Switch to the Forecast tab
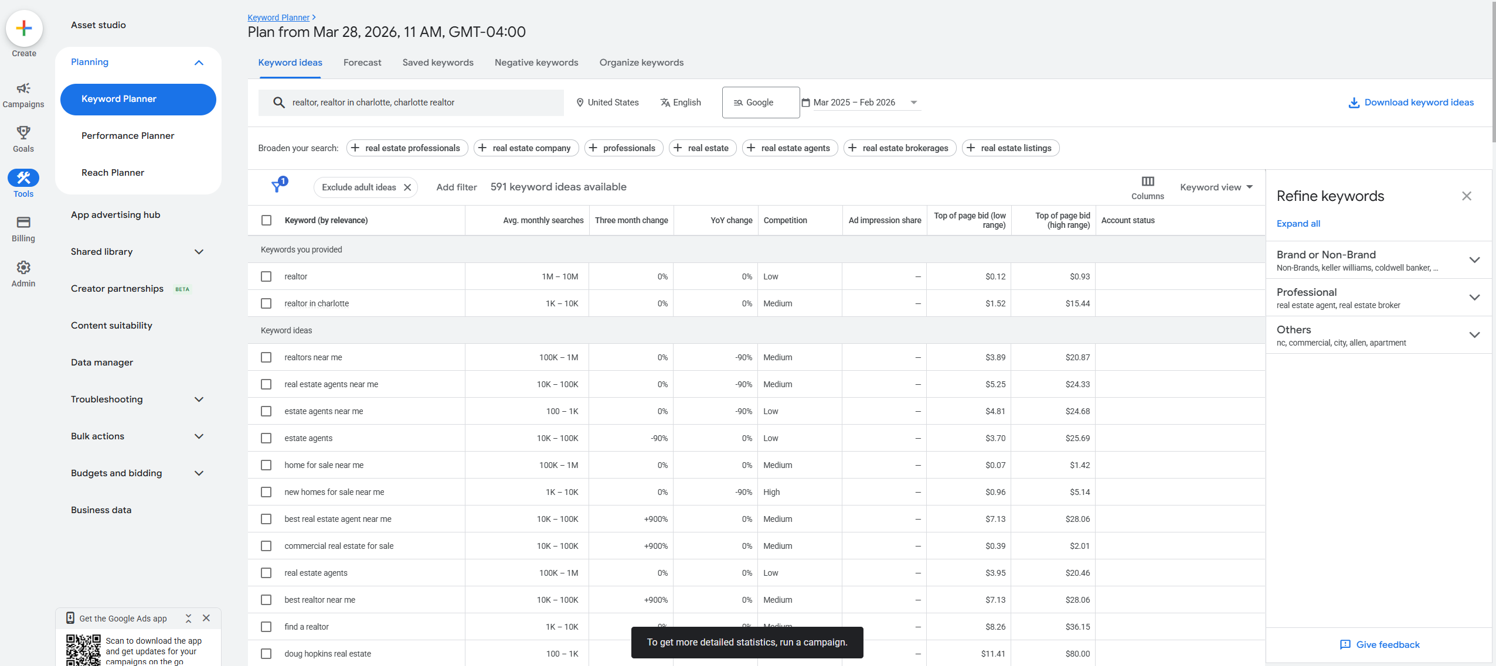Image resolution: width=1496 pixels, height=666 pixels. pos(362,62)
